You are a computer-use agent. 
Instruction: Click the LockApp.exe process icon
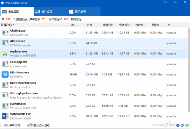[5, 64]
